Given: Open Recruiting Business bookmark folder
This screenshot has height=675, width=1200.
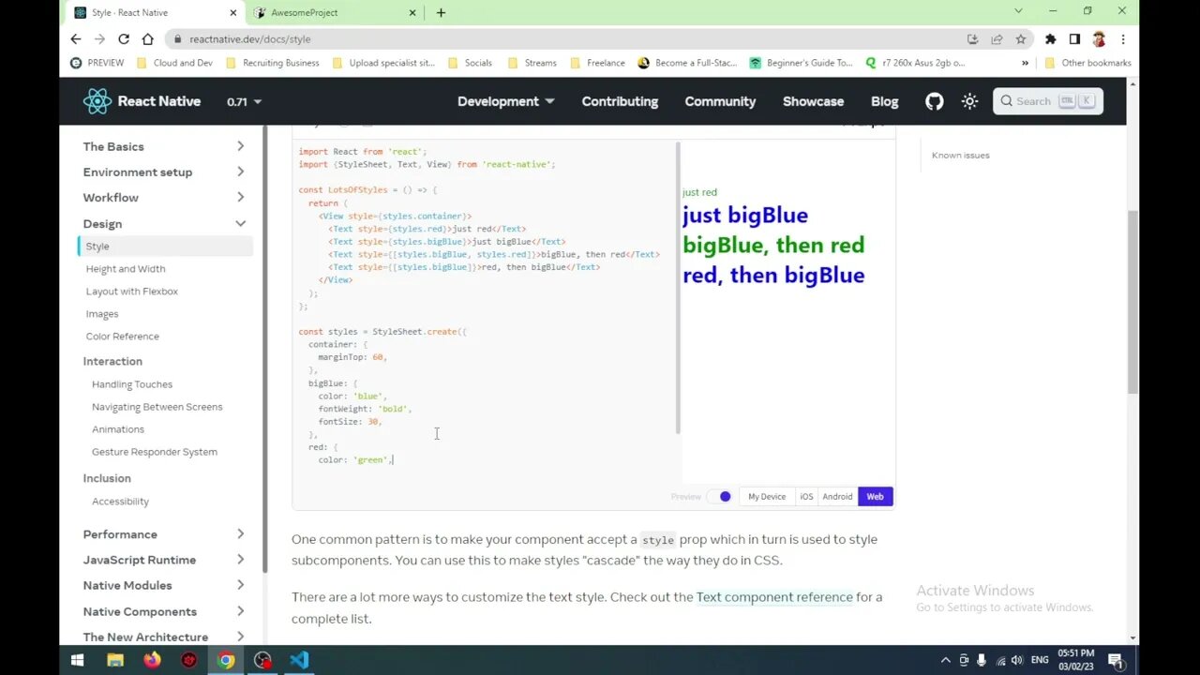Looking at the screenshot, I should coord(272,63).
